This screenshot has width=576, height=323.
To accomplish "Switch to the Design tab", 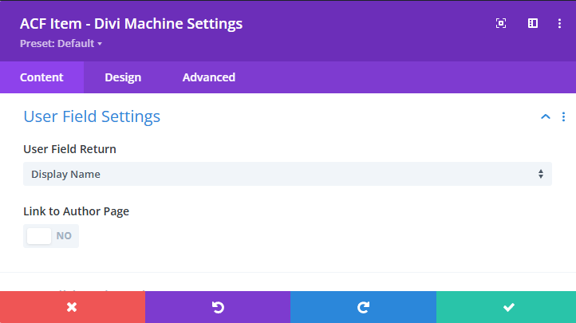I will point(123,77).
